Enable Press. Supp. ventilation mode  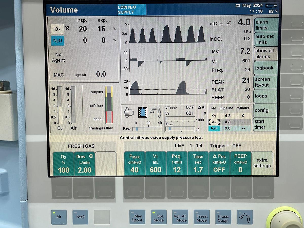[223, 217]
